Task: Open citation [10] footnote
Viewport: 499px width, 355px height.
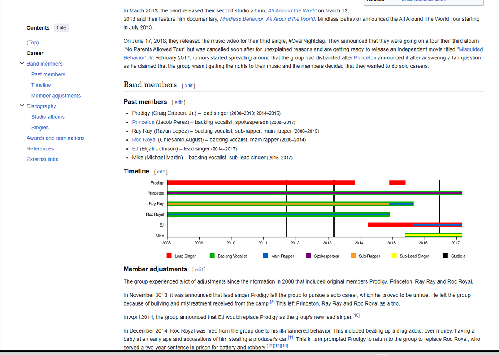Action: point(356,316)
